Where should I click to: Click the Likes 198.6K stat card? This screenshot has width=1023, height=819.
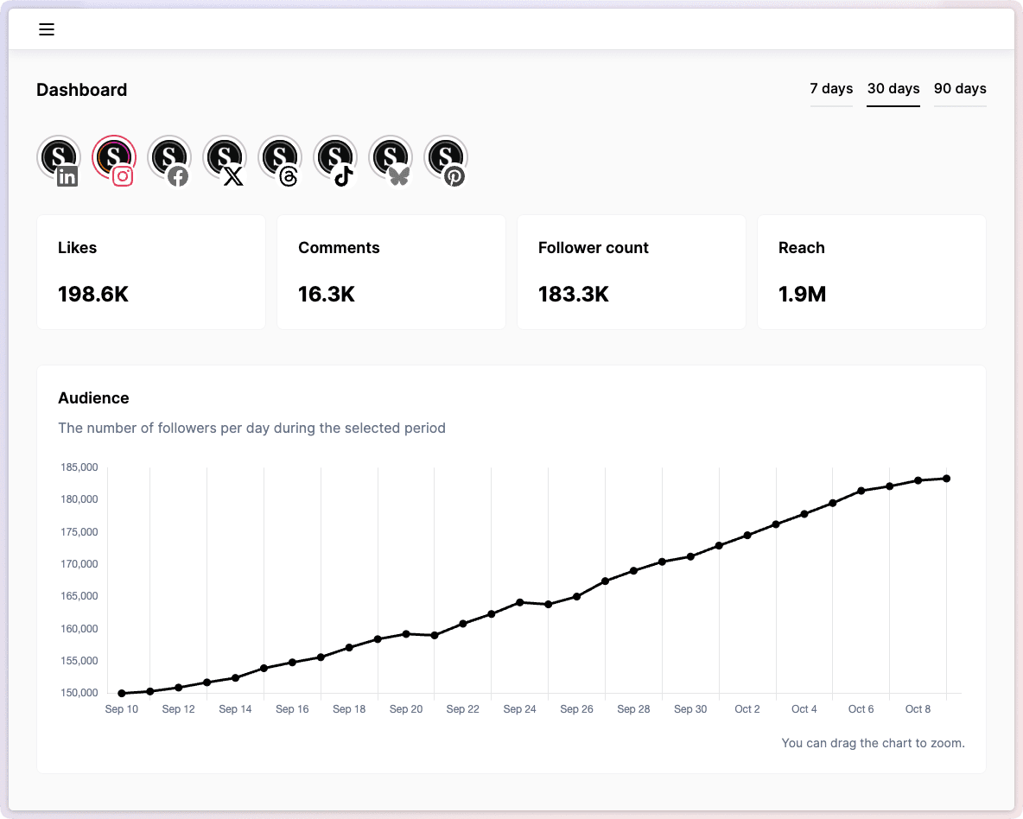click(151, 272)
